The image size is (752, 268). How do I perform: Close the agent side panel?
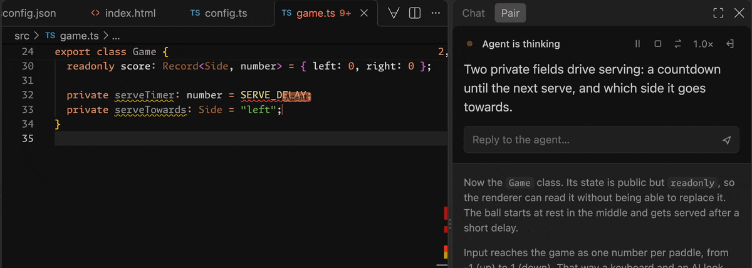click(x=739, y=13)
